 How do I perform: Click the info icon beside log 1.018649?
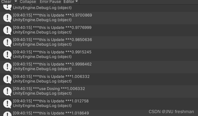click(7, 113)
